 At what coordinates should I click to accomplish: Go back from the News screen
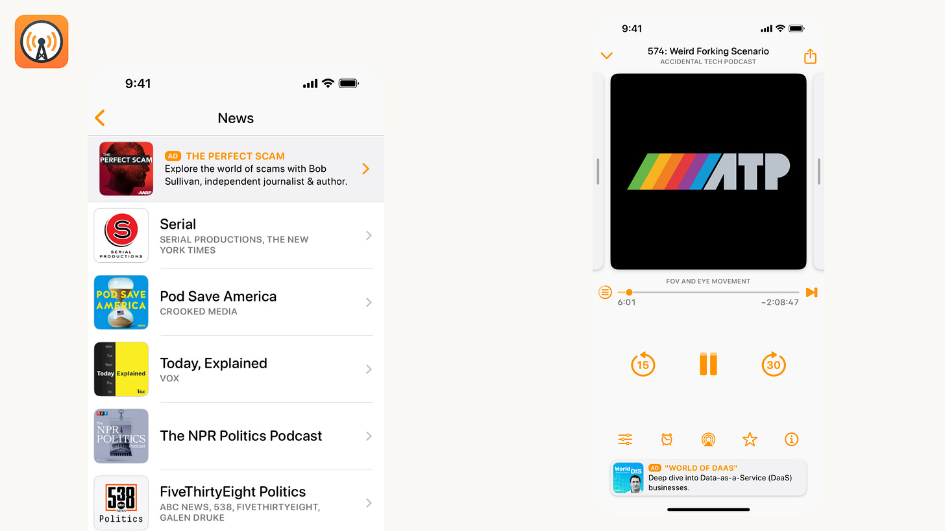pyautogui.click(x=99, y=118)
